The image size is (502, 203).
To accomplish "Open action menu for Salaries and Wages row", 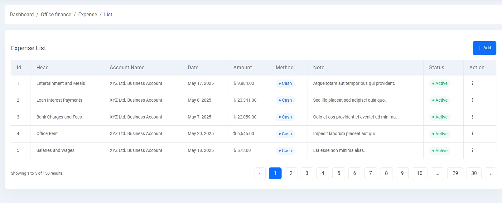I will [x=472, y=150].
